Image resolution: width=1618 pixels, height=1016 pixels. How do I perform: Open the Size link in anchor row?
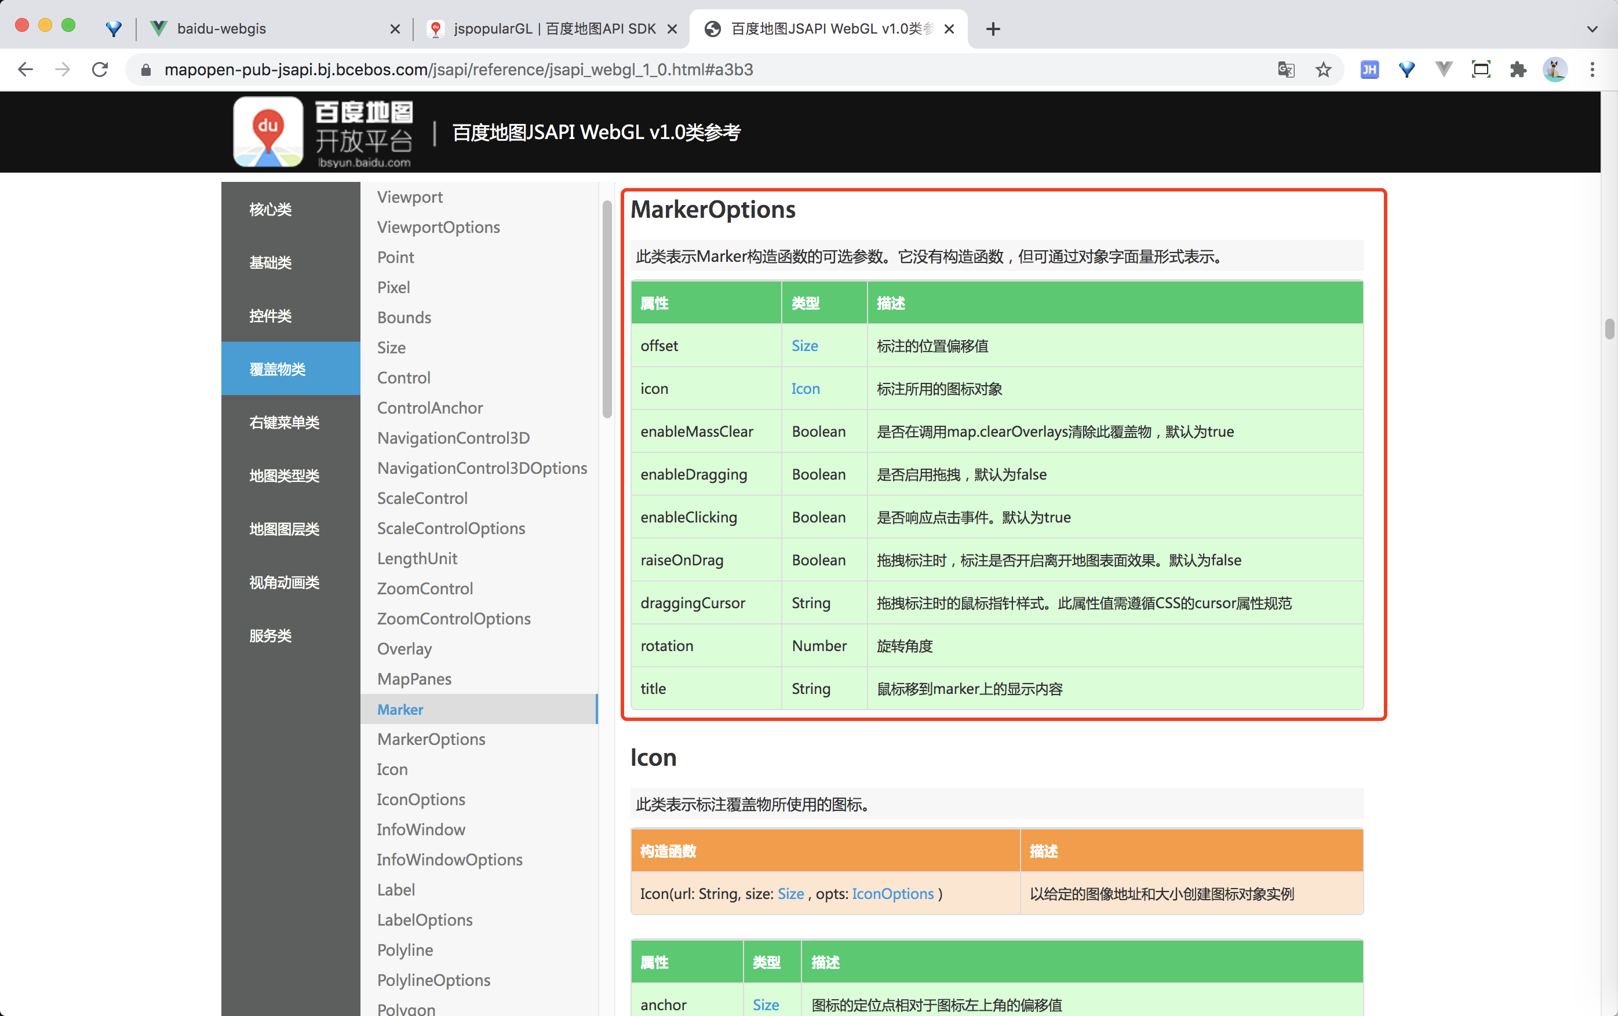point(766,1004)
